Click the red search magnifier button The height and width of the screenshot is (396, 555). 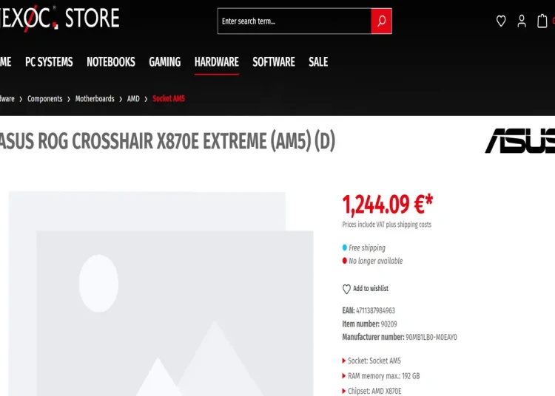(x=381, y=21)
